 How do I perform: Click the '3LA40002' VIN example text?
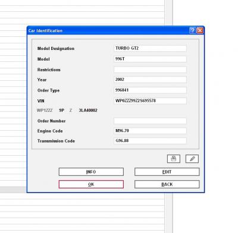click(88, 111)
